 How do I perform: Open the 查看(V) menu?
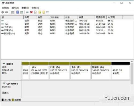pyautogui.click(x=25, y=8)
